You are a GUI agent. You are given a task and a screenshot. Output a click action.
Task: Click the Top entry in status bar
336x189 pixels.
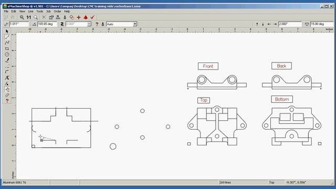coord(272,183)
